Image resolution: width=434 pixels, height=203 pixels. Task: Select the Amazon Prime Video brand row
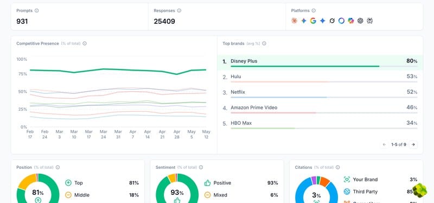click(320, 109)
